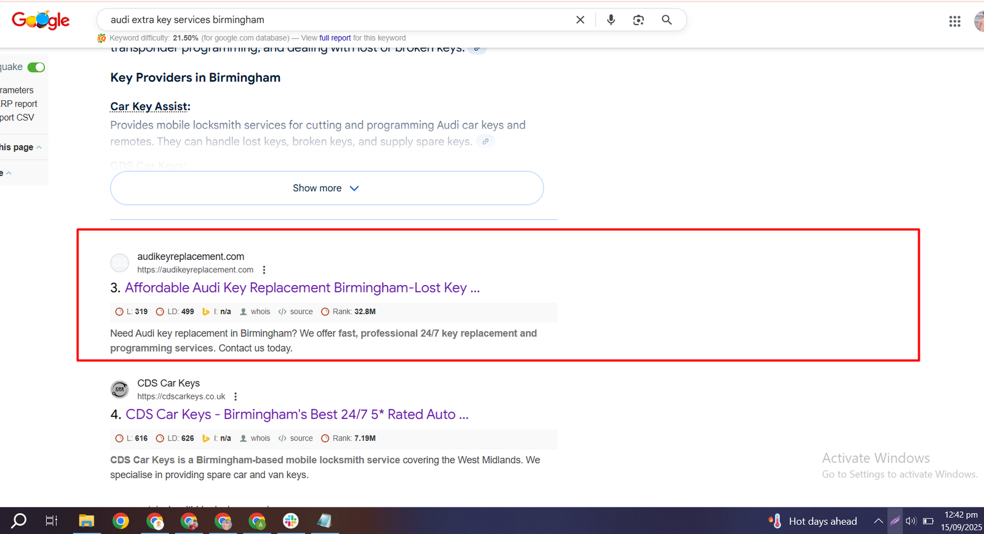Click the taskbar volume icon

pyautogui.click(x=911, y=521)
